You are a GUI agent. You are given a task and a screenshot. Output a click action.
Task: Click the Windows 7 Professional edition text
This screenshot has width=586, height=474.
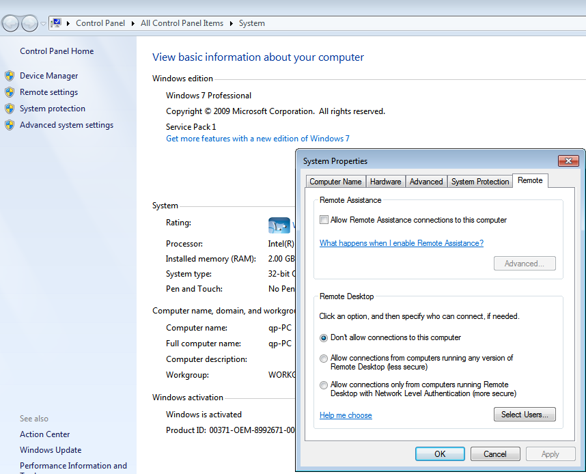(208, 96)
